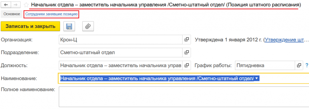Show help via the question mark icon
Screen dimensions: 309x109
click(x=307, y=65)
